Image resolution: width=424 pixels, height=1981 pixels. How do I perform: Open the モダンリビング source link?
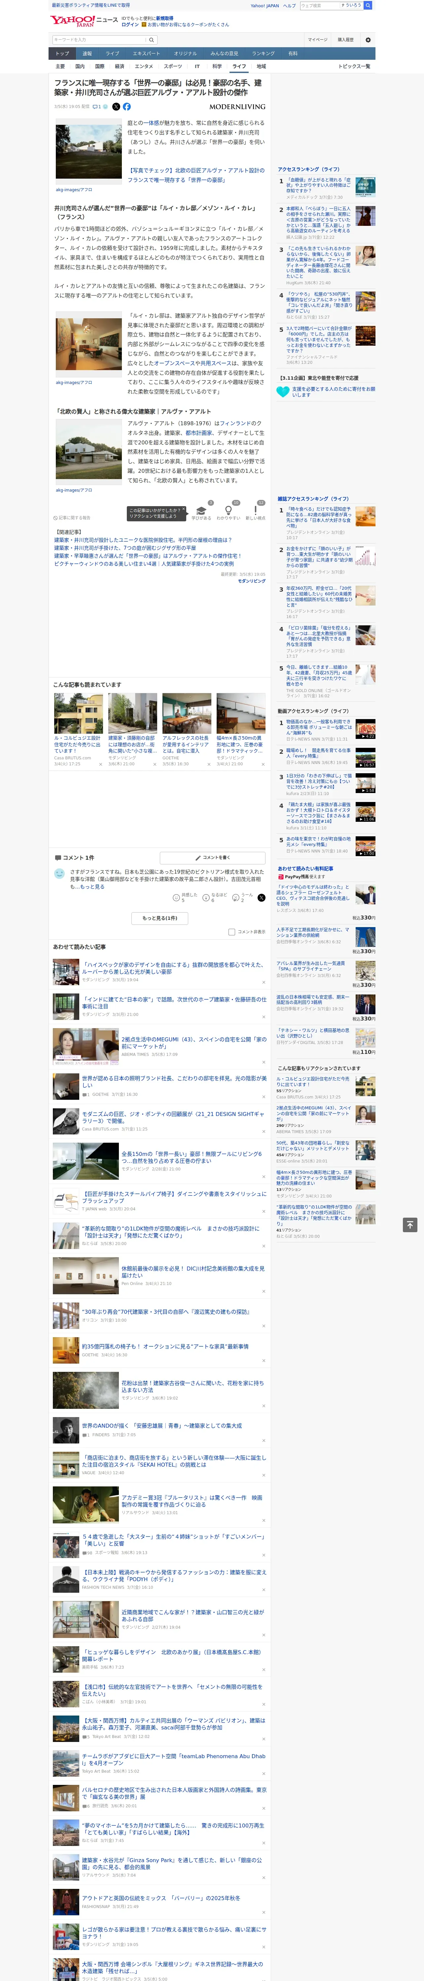(251, 581)
